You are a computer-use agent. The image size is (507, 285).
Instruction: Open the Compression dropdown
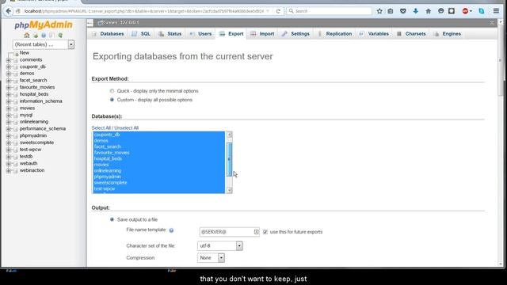coord(211,258)
